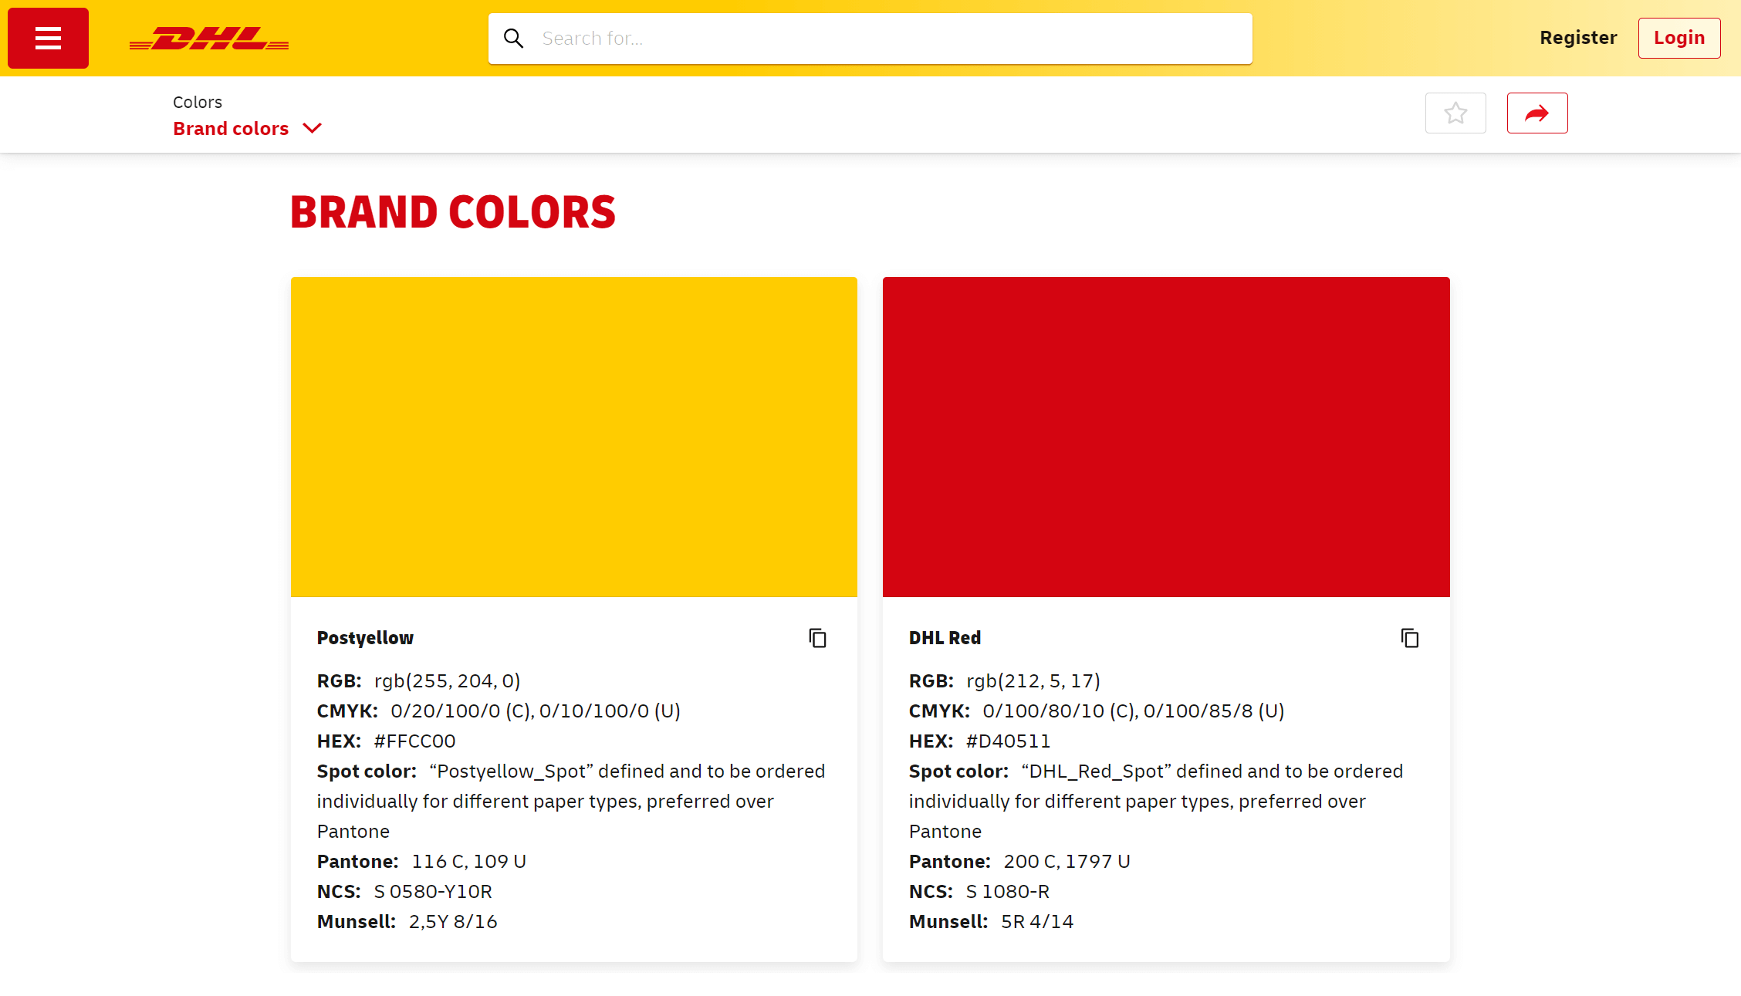The height and width of the screenshot is (996, 1741).
Task: Click the Login button
Action: 1678,37
